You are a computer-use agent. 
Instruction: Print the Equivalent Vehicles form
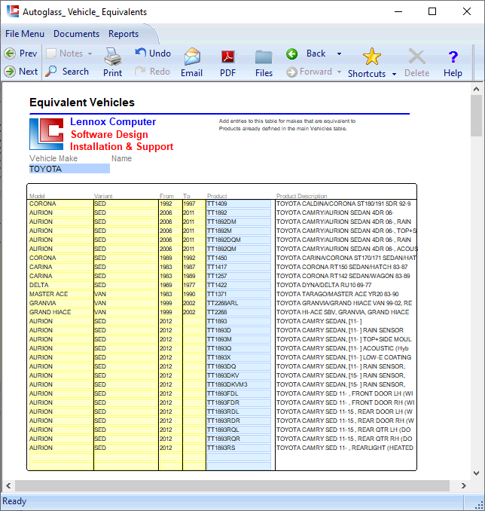[113, 63]
